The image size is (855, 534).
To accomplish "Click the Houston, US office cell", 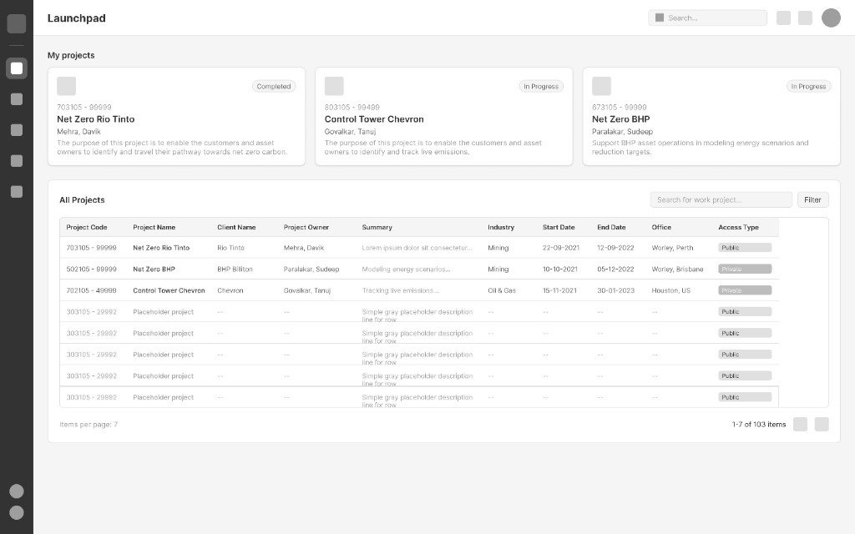I will (670, 290).
